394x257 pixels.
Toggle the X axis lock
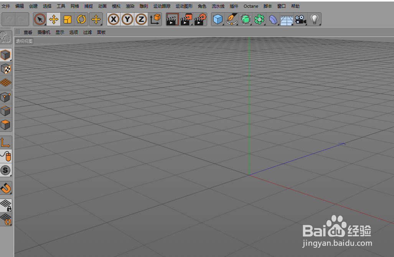(114, 19)
